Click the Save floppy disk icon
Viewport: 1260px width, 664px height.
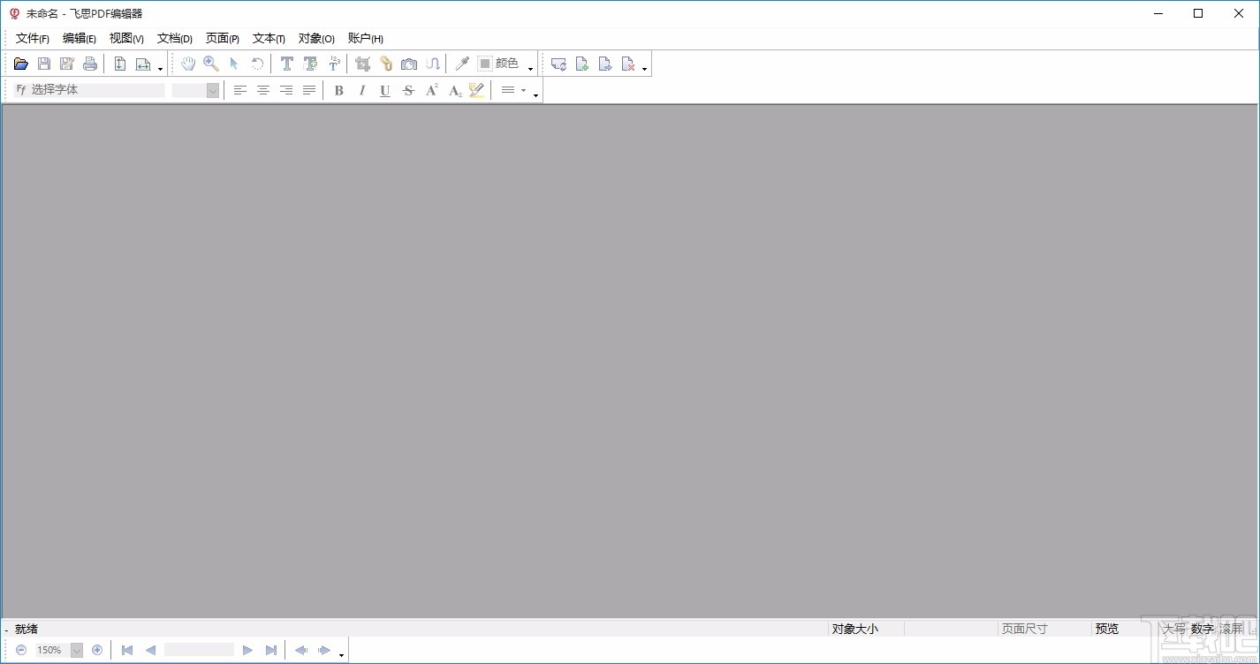tap(44, 64)
